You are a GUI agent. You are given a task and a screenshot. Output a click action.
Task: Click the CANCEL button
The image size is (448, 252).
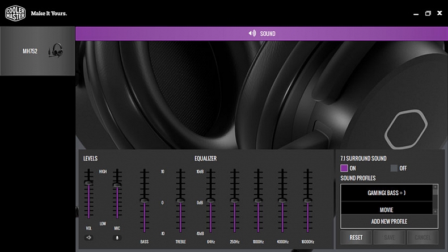(x=422, y=237)
